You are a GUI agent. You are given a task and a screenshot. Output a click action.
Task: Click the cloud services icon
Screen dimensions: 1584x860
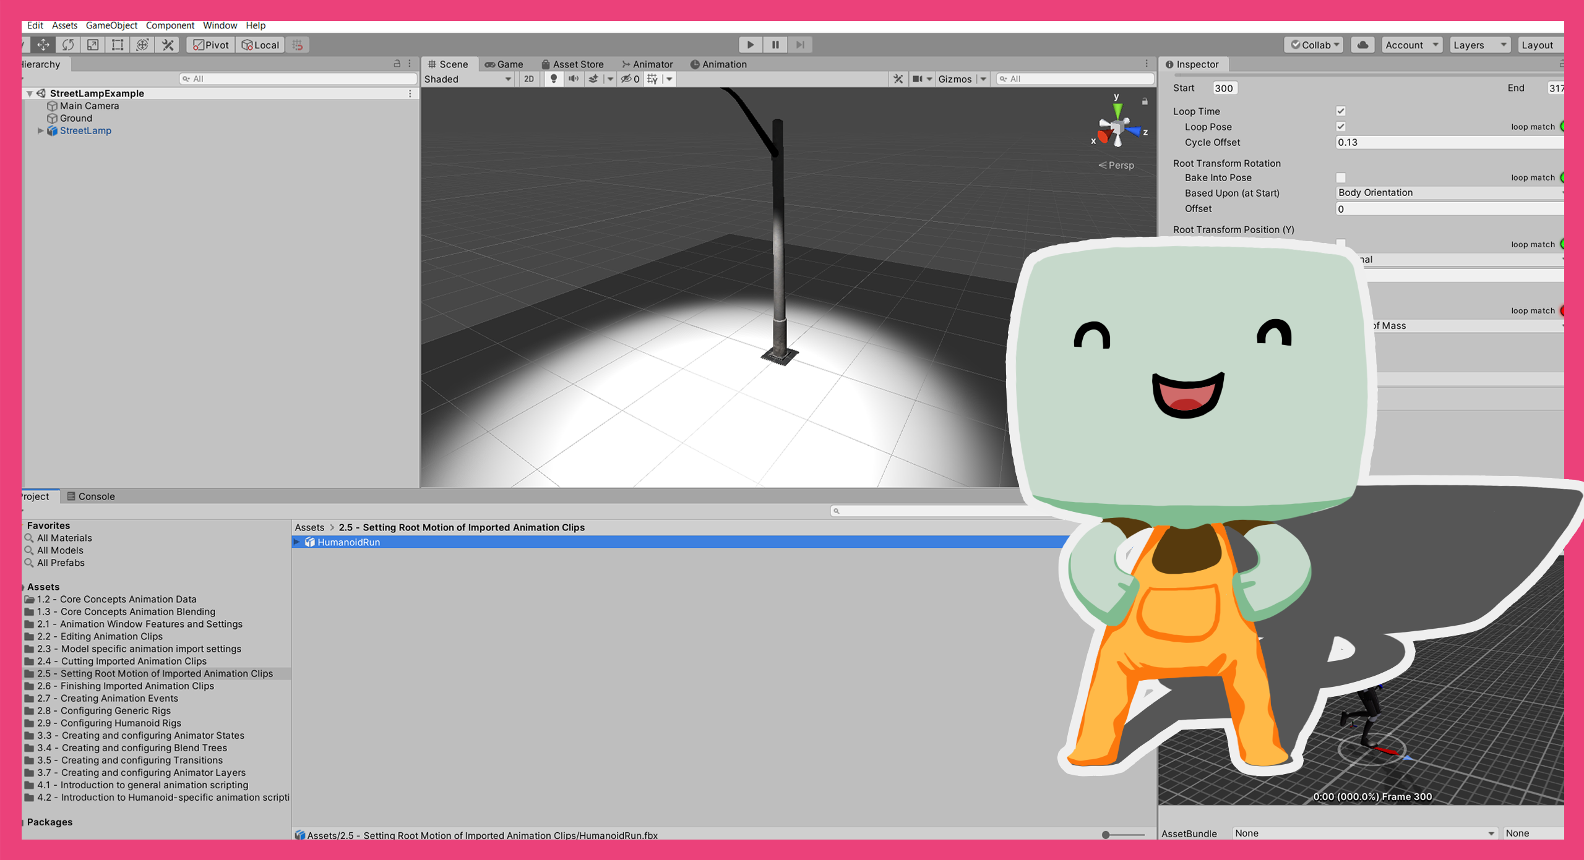pos(1362,45)
